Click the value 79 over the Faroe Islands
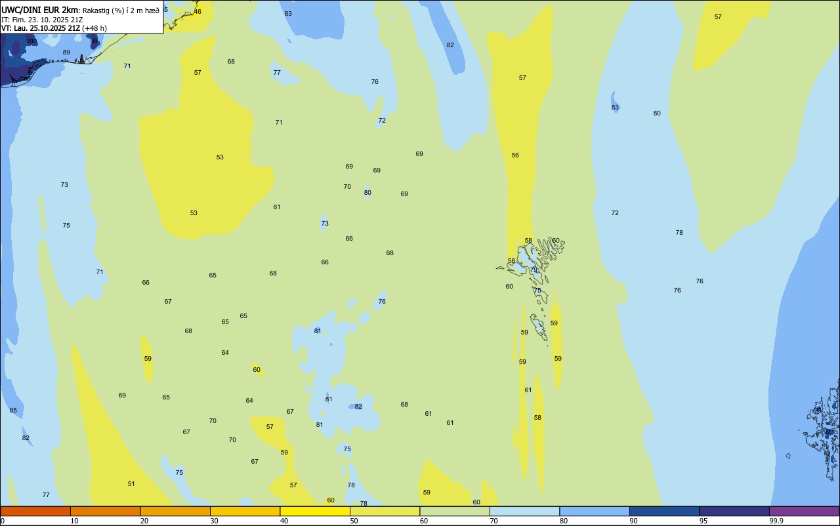Image resolution: width=840 pixels, height=526 pixels. point(534,270)
